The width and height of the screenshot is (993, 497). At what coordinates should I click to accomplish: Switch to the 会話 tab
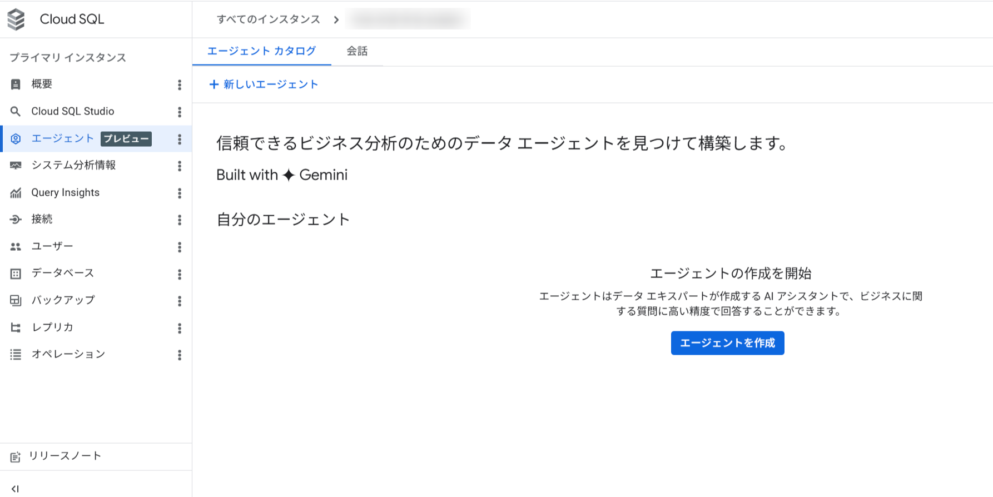point(357,51)
